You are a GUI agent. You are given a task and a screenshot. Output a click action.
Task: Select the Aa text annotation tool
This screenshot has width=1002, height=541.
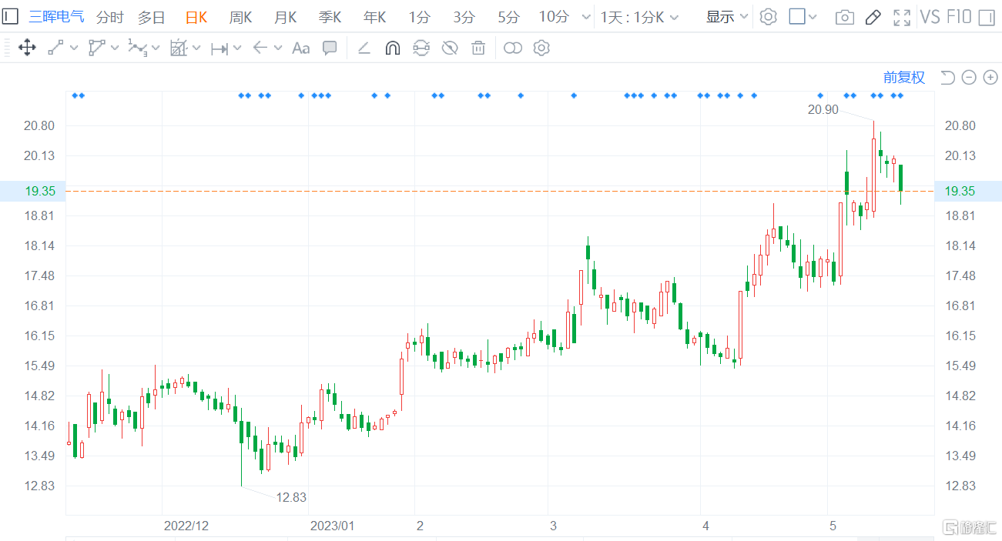click(300, 48)
